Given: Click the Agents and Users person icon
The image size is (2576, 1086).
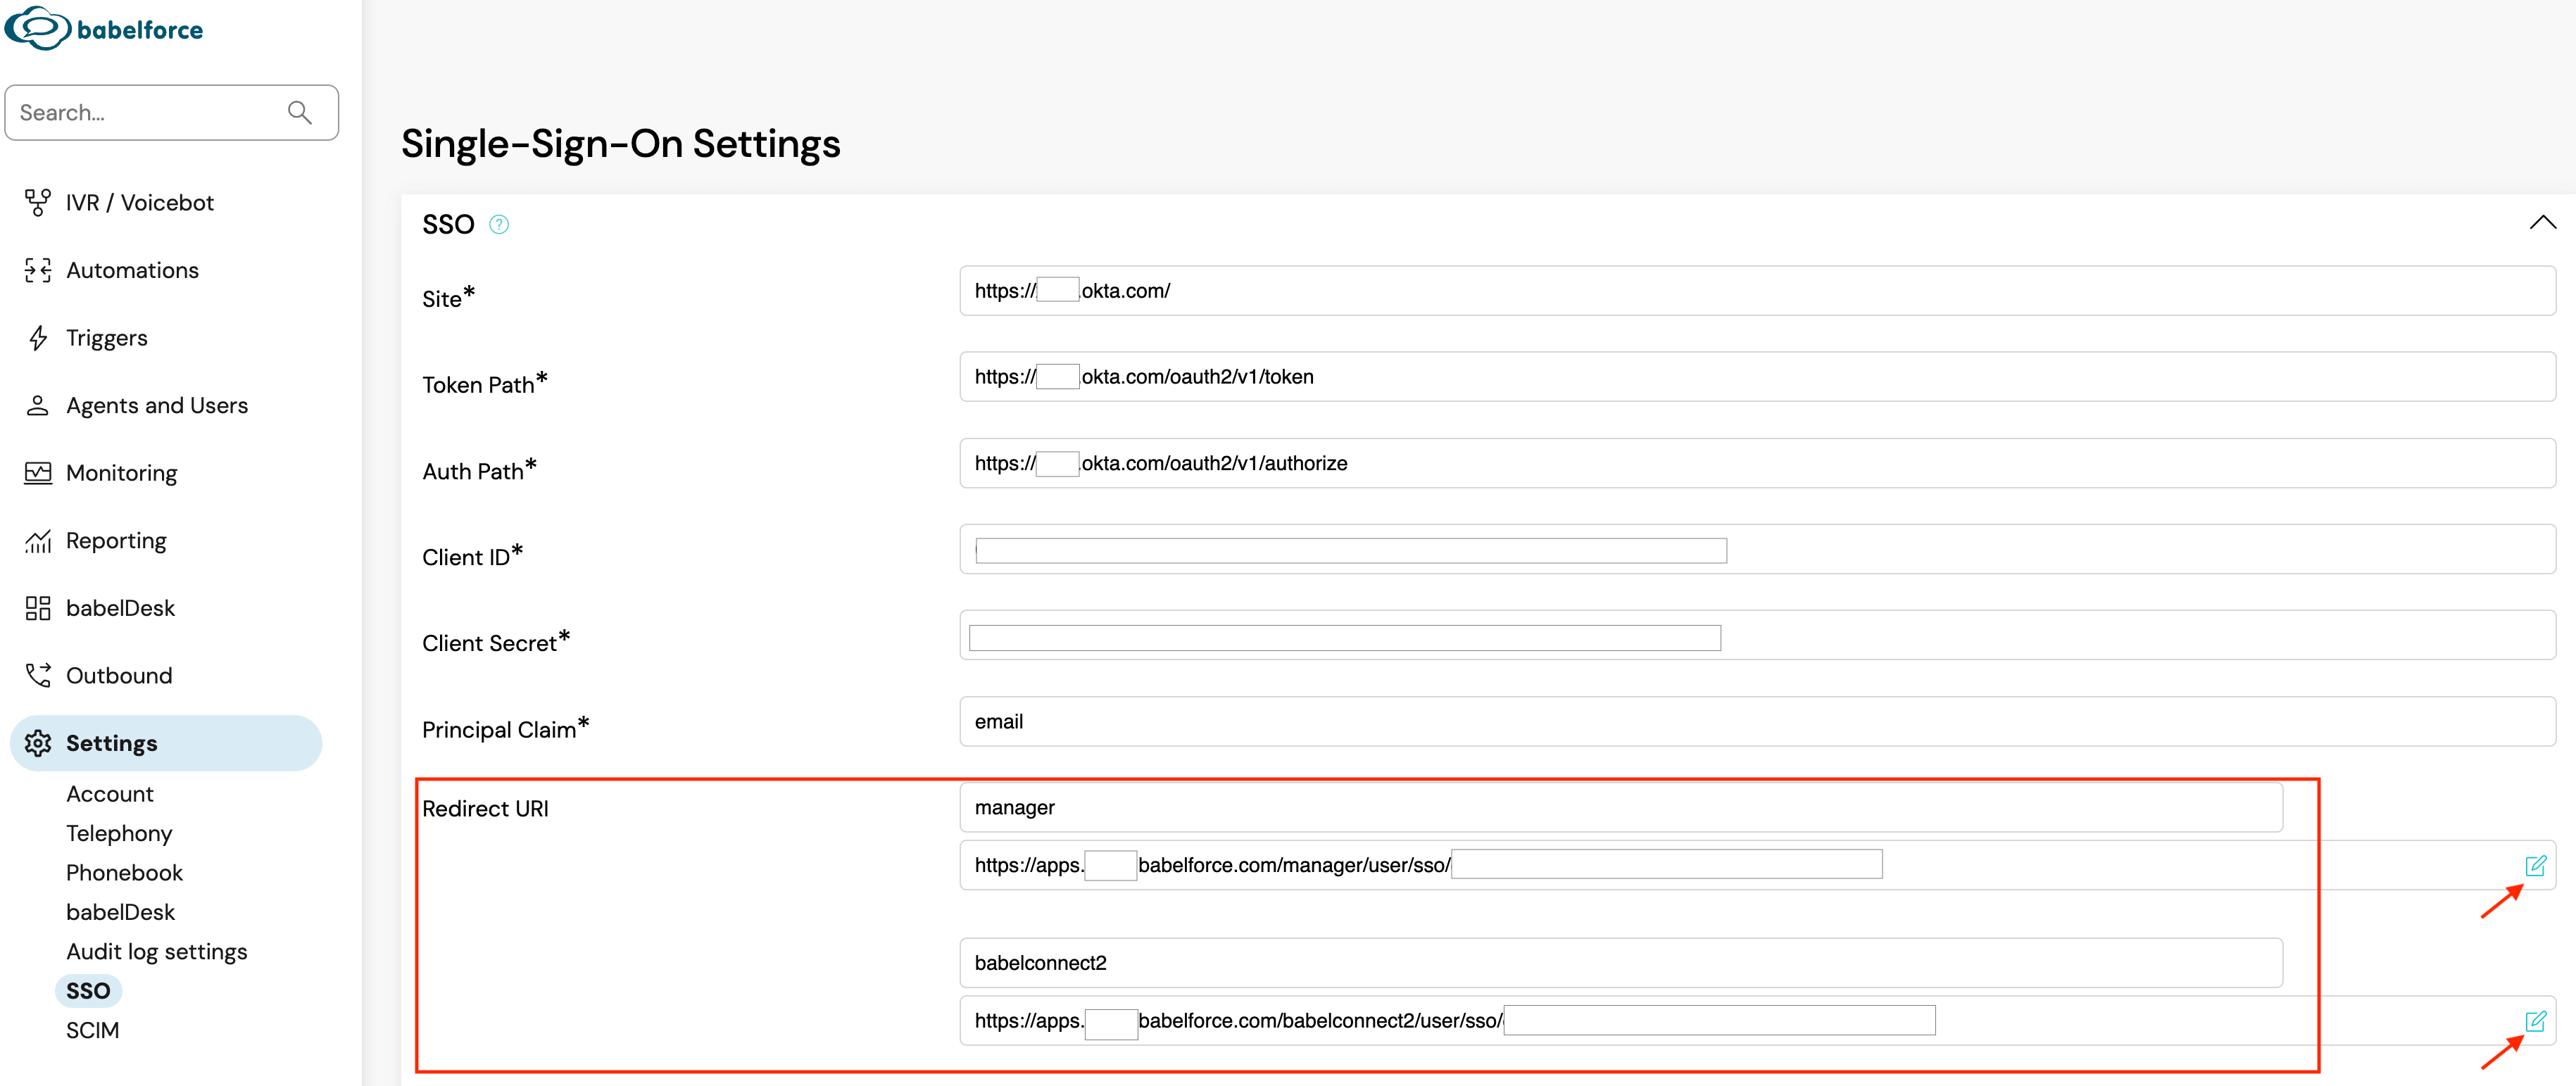Looking at the screenshot, I should [38, 405].
